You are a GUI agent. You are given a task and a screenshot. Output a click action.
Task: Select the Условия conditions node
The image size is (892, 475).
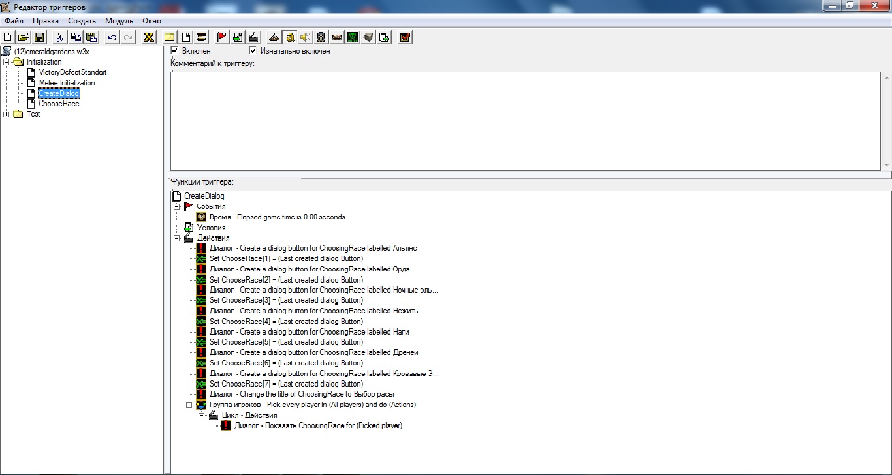point(211,228)
